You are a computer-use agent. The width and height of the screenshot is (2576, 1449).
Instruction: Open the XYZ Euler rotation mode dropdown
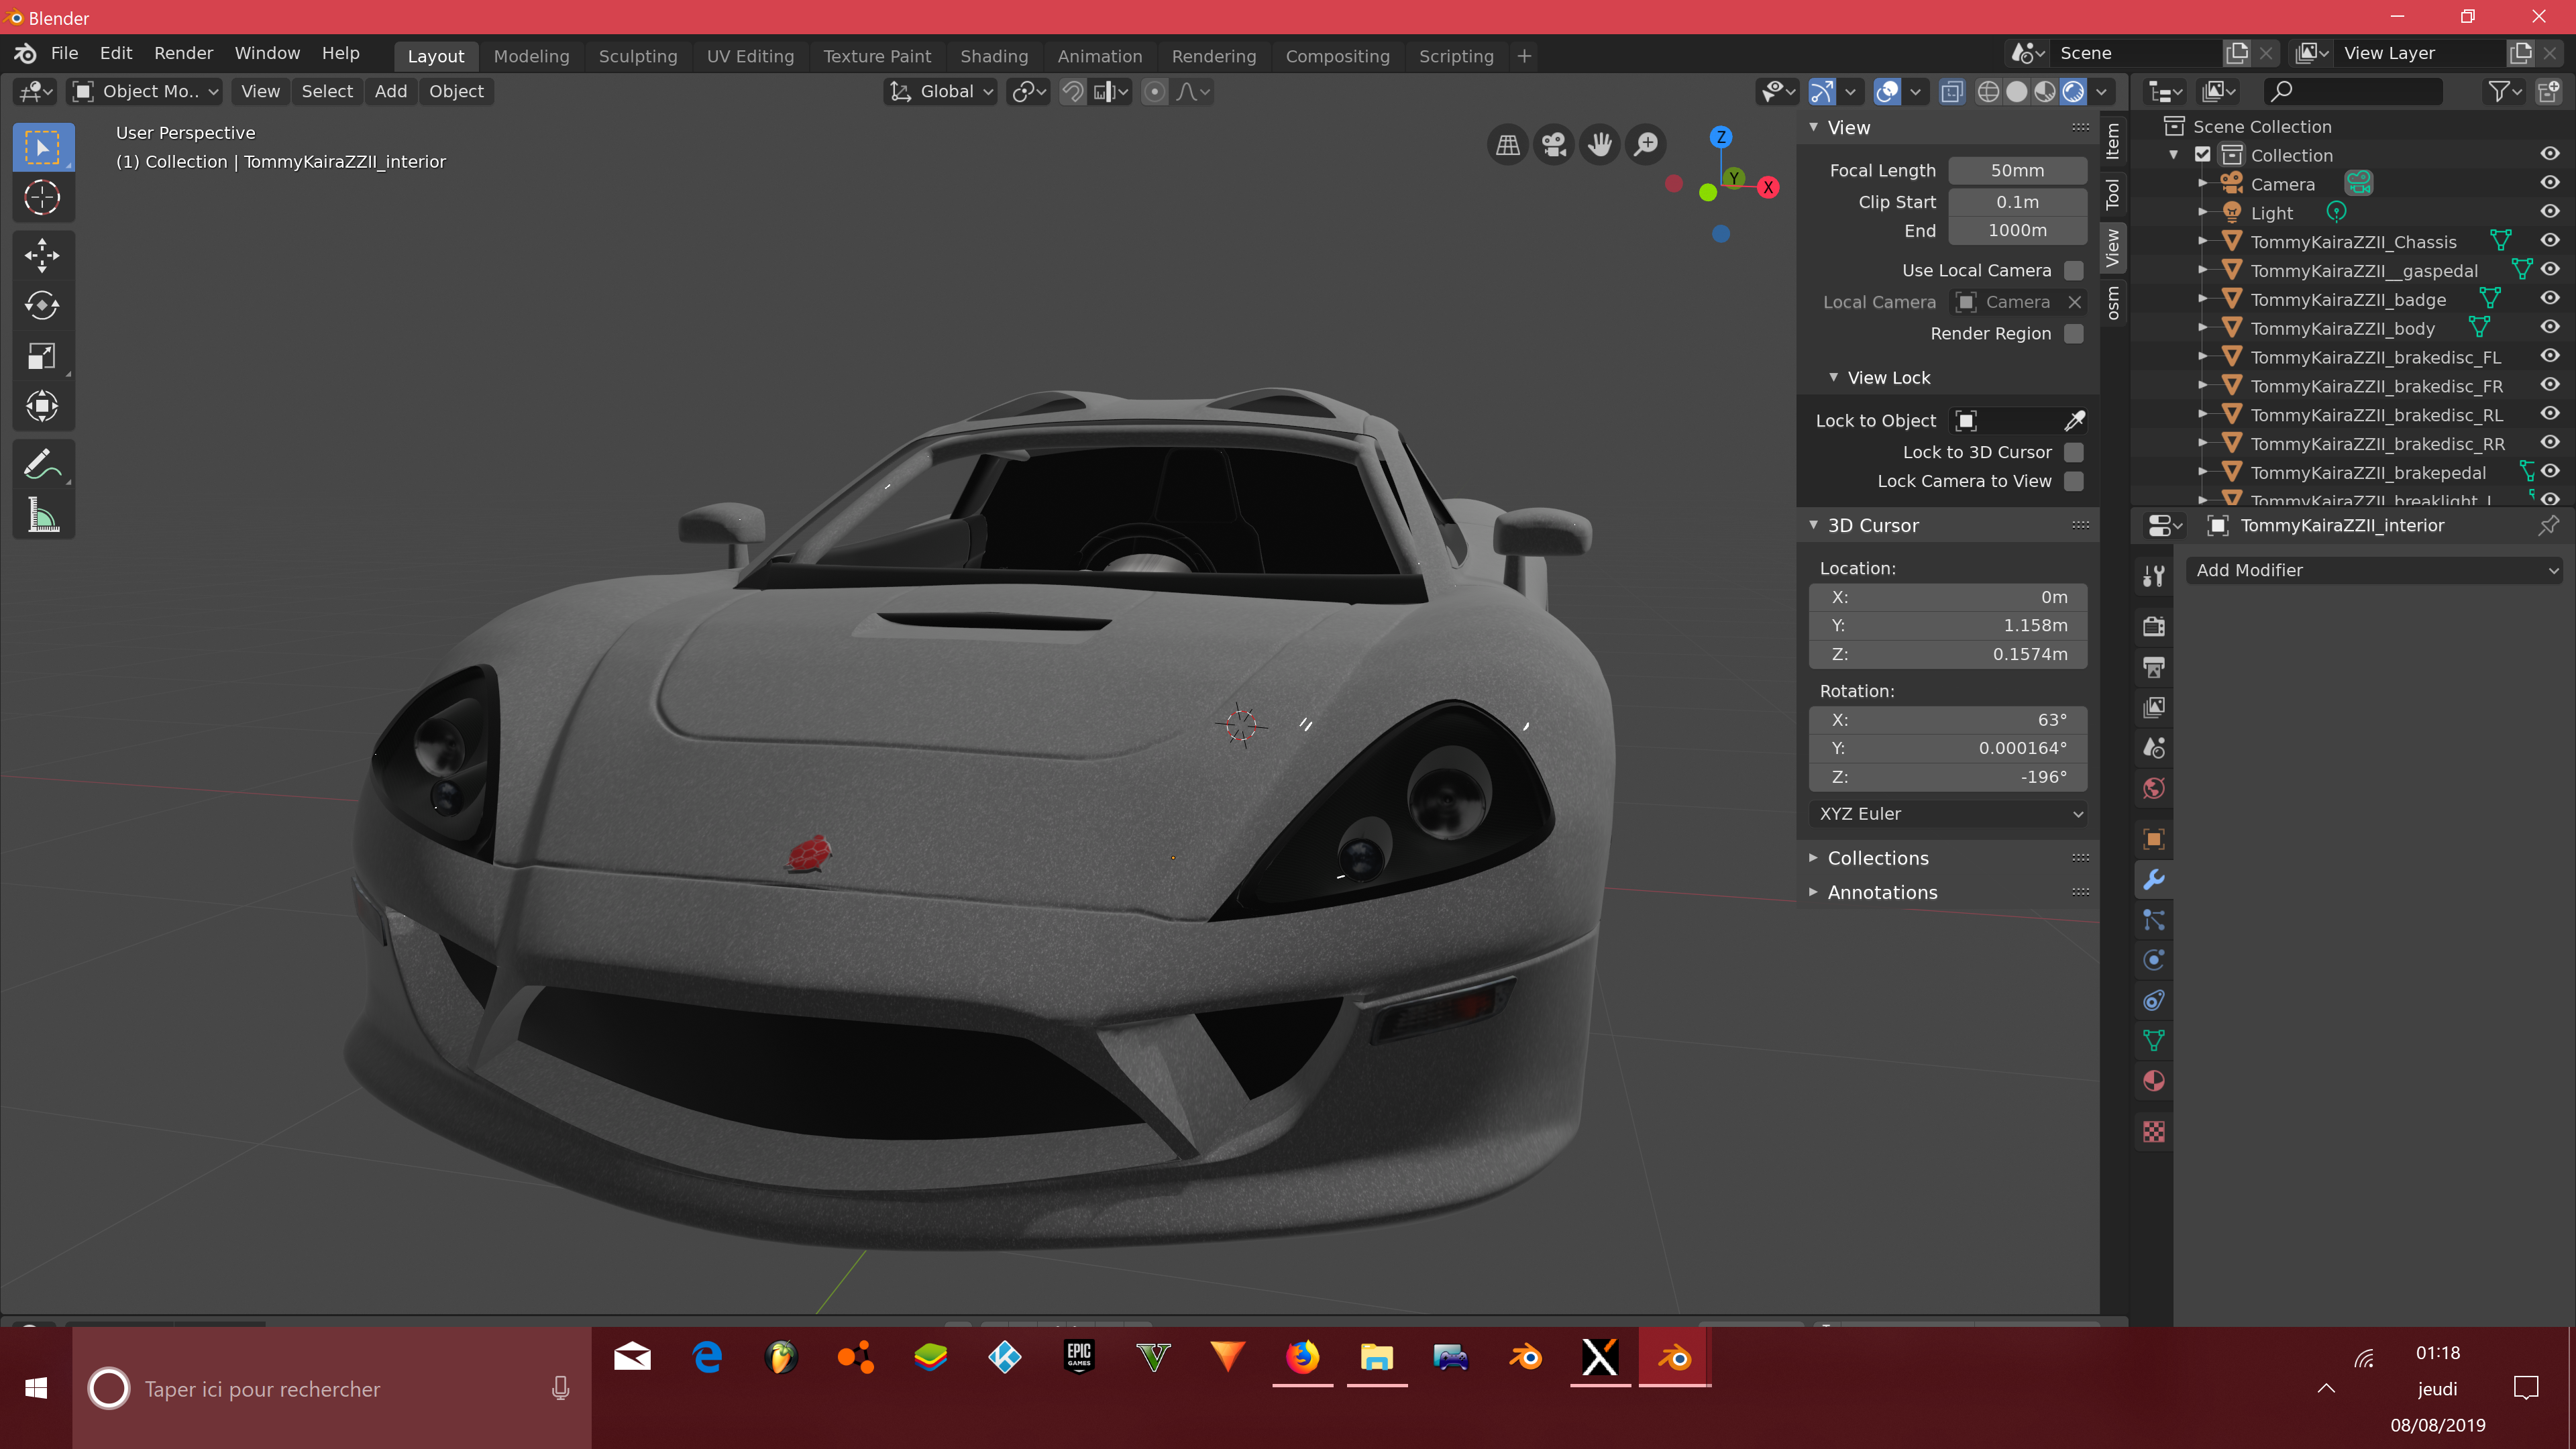pyautogui.click(x=1947, y=814)
